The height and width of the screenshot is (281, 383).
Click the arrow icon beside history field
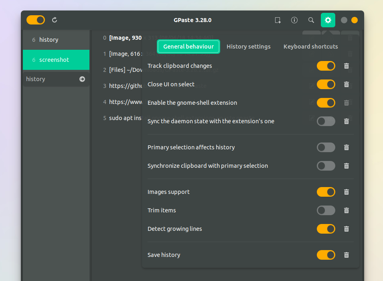click(x=82, y=79)
